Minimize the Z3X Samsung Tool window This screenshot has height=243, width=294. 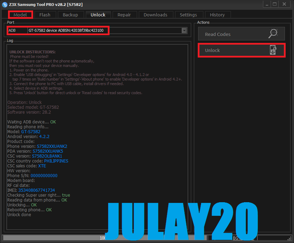click(x=267, y=4)
